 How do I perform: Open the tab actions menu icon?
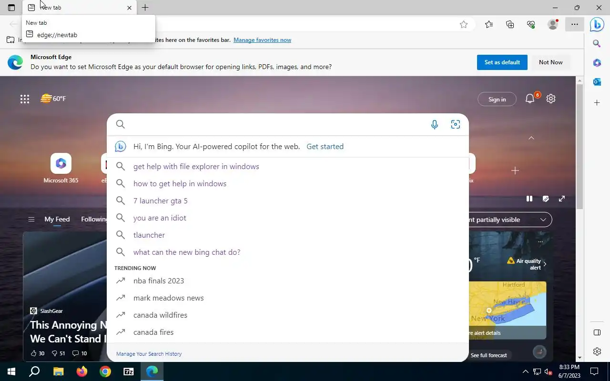click(x=11, y=8)
